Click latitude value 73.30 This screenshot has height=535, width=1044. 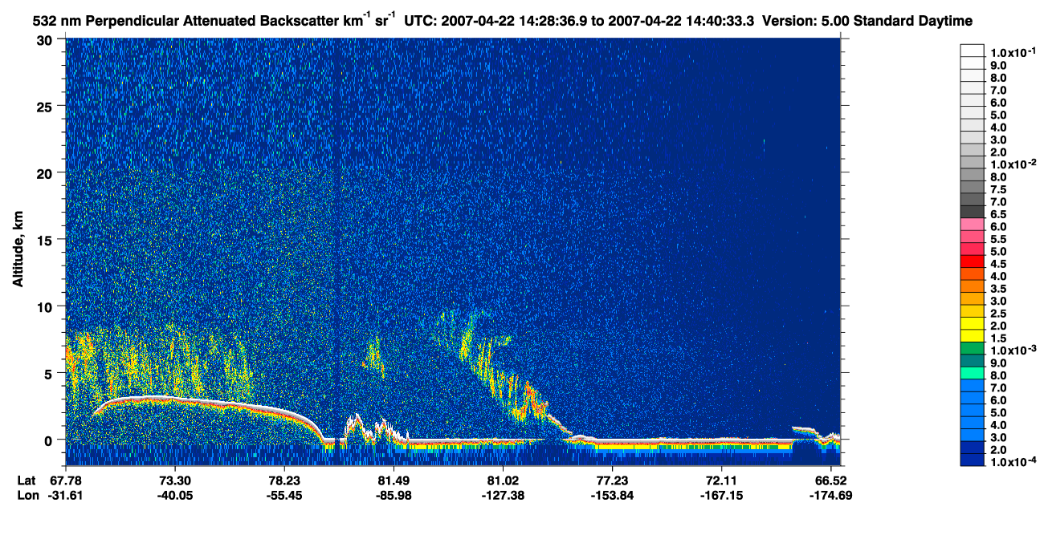(174, 480)
